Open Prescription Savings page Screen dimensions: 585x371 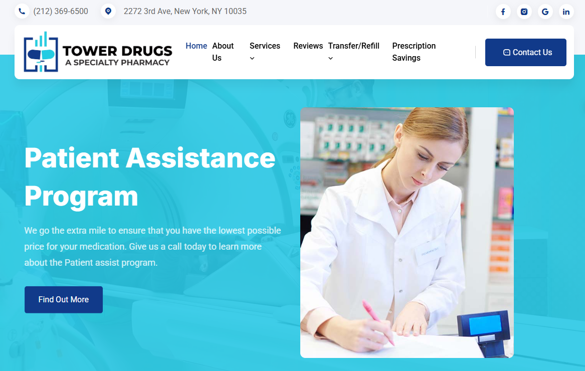tap(414, 52)
